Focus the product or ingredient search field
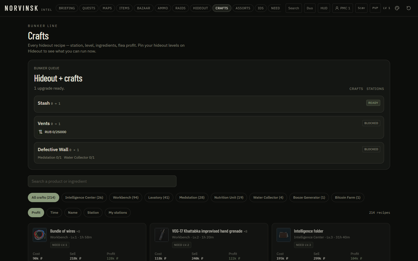Screen dimensions: 418x261 pyautogui.click(x=102, y=181)
